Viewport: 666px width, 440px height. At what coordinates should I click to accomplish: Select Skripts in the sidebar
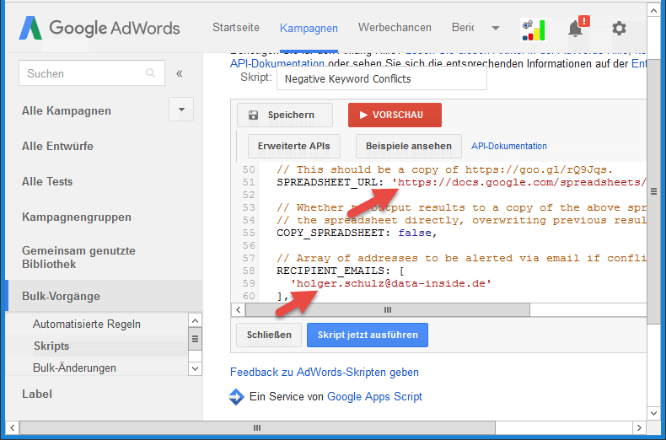[x=51, y=346]
